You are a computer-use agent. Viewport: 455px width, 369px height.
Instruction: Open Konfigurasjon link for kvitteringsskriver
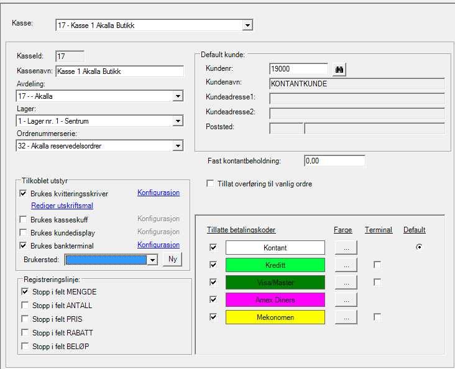[159, 193]
